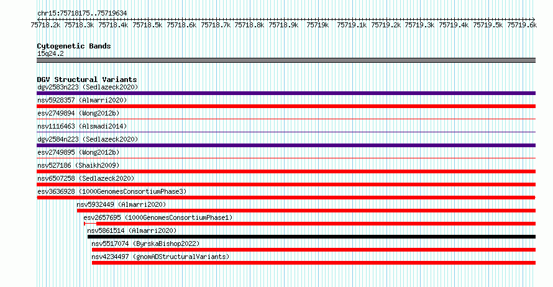The width and height of the screenshot is (553, 287).
Task: Select the black nsv5861514 variant bar
Action: tap(311, 237)
